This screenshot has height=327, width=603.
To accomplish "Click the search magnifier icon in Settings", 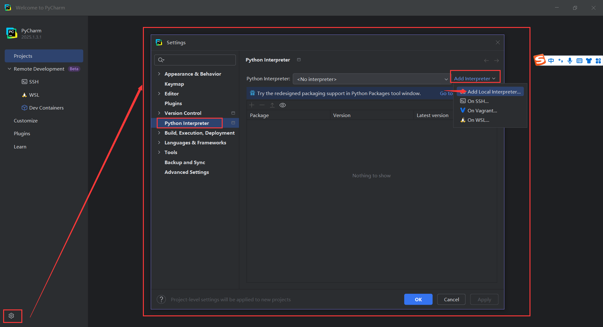I will [x=161, y=60].
